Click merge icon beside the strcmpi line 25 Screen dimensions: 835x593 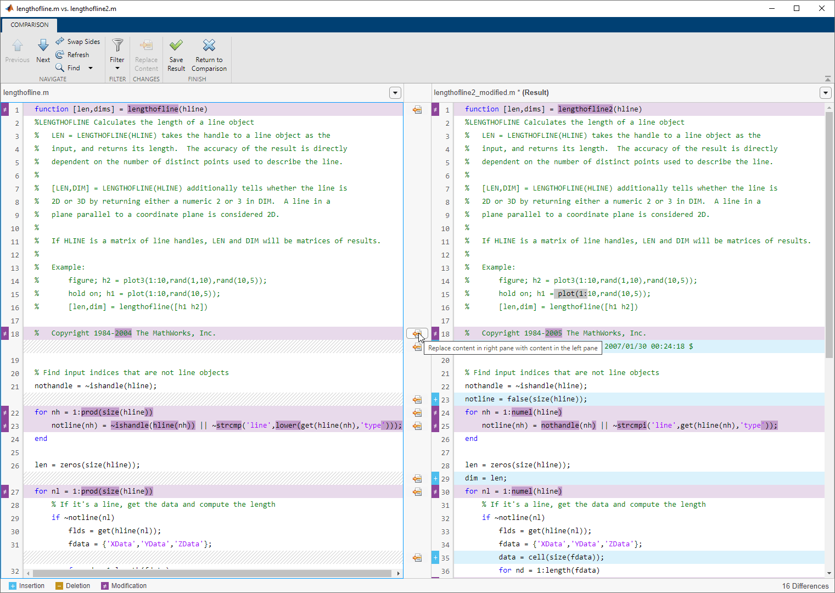coord(418,426)
